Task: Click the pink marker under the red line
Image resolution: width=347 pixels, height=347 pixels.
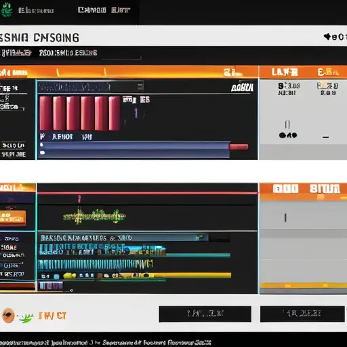Action: click(79, 199)
